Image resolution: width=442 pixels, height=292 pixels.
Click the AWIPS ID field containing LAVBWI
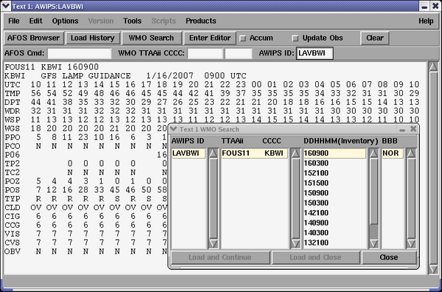(315, 53)
